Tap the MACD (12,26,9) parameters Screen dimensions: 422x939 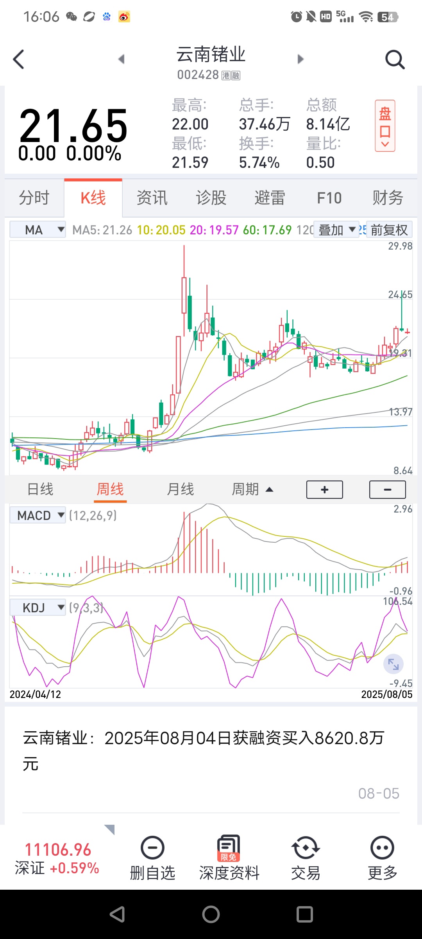point(93,515)
